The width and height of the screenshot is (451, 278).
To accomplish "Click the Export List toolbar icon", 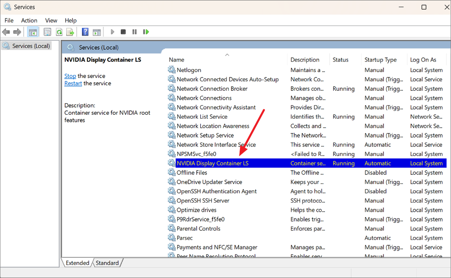I will (70, 32).
